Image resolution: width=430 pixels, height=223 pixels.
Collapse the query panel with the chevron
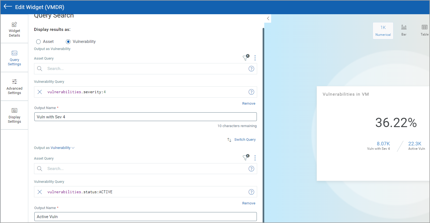tap(268, 19)
